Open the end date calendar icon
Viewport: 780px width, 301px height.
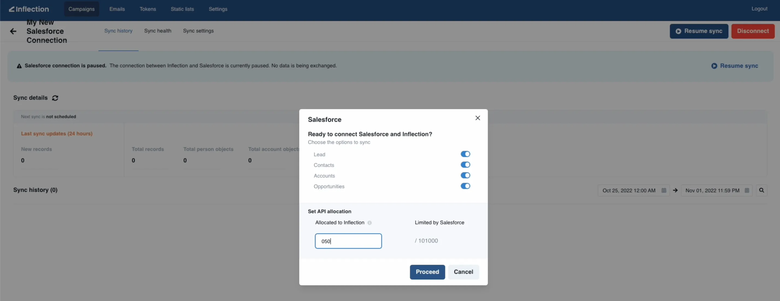point(747,190)
